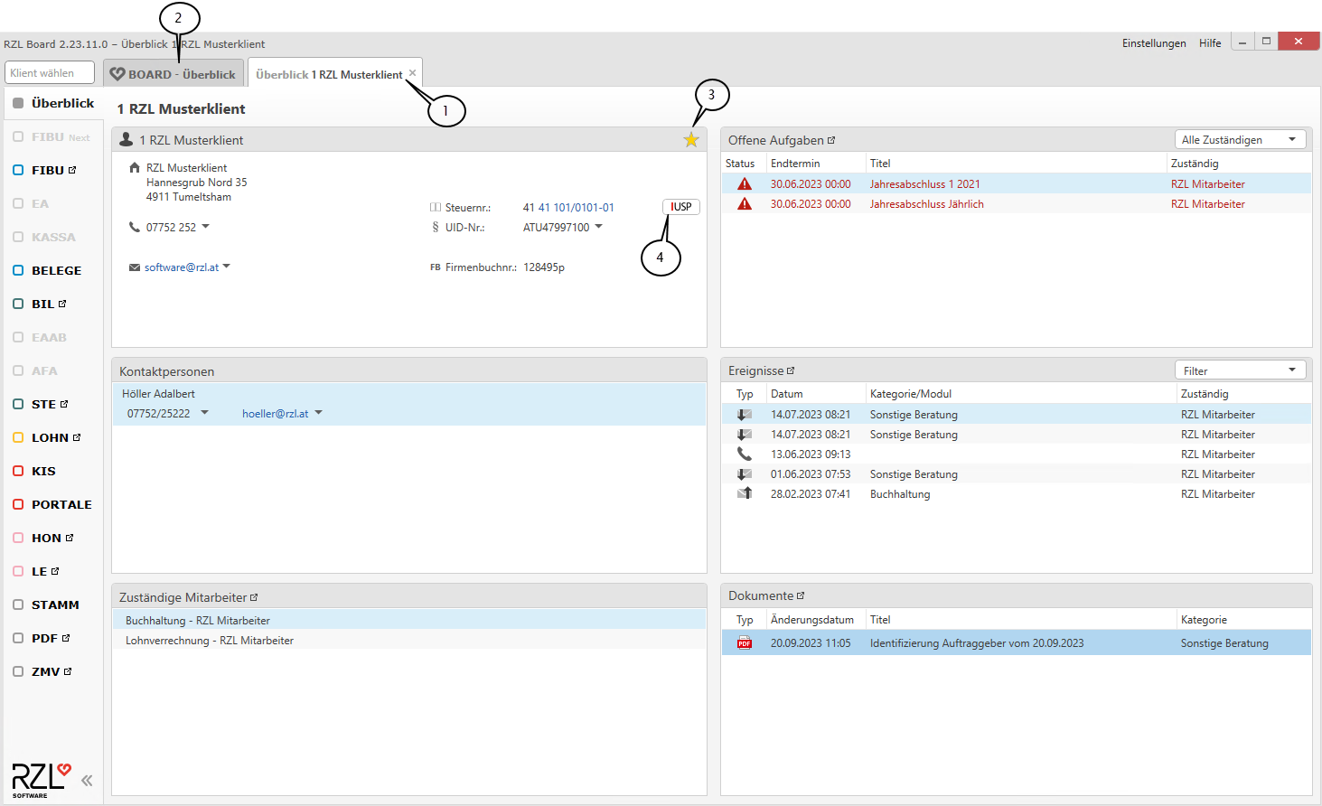
Task: Open external link icon beside Ereignisse
Action: (x=791, y=370)
